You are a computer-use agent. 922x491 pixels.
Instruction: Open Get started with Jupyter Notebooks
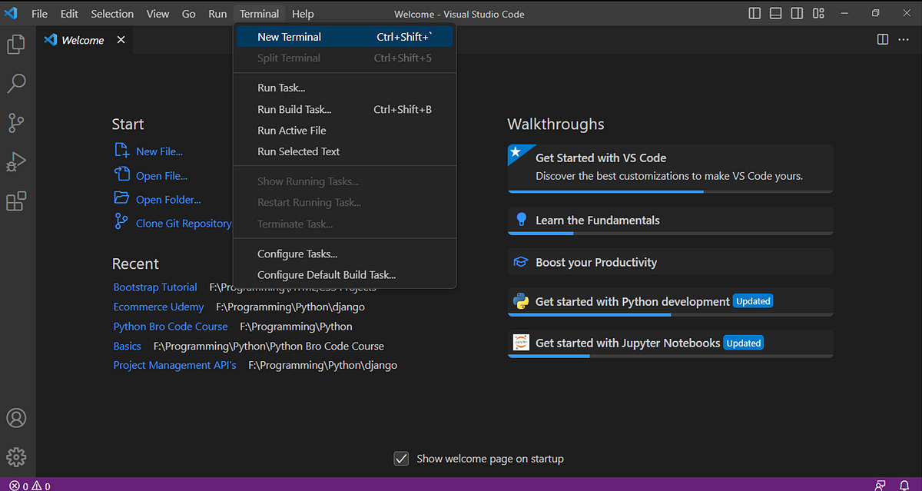click(670, 343)
